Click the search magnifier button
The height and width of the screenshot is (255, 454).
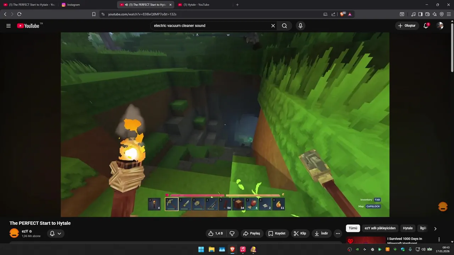pos(284,25)
